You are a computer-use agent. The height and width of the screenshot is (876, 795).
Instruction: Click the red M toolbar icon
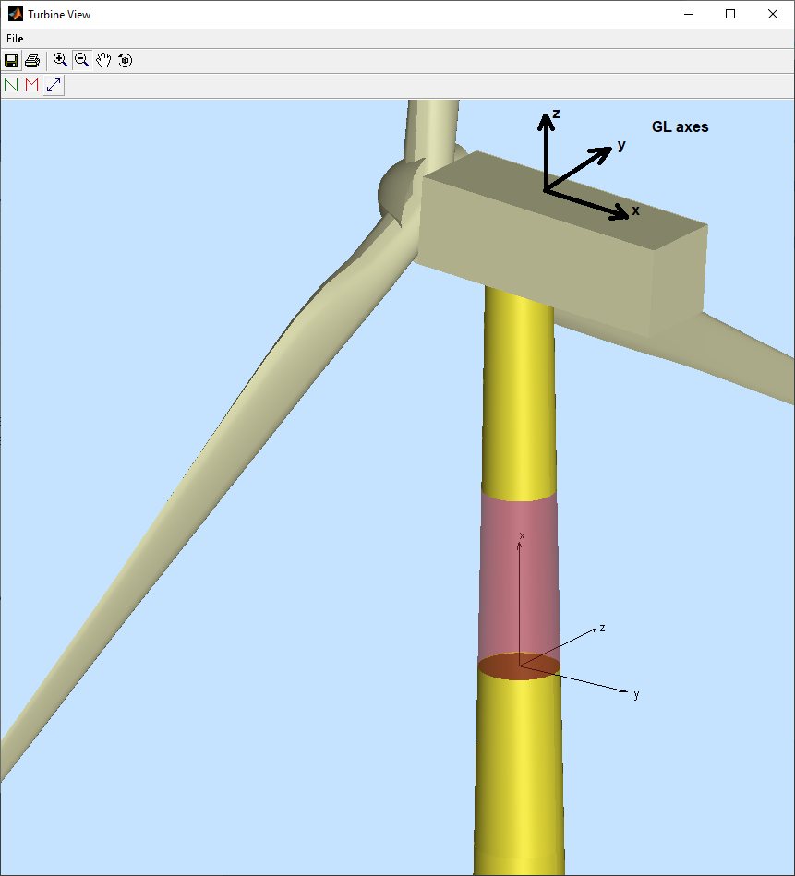pyautogui.click(x=32, y=86)
